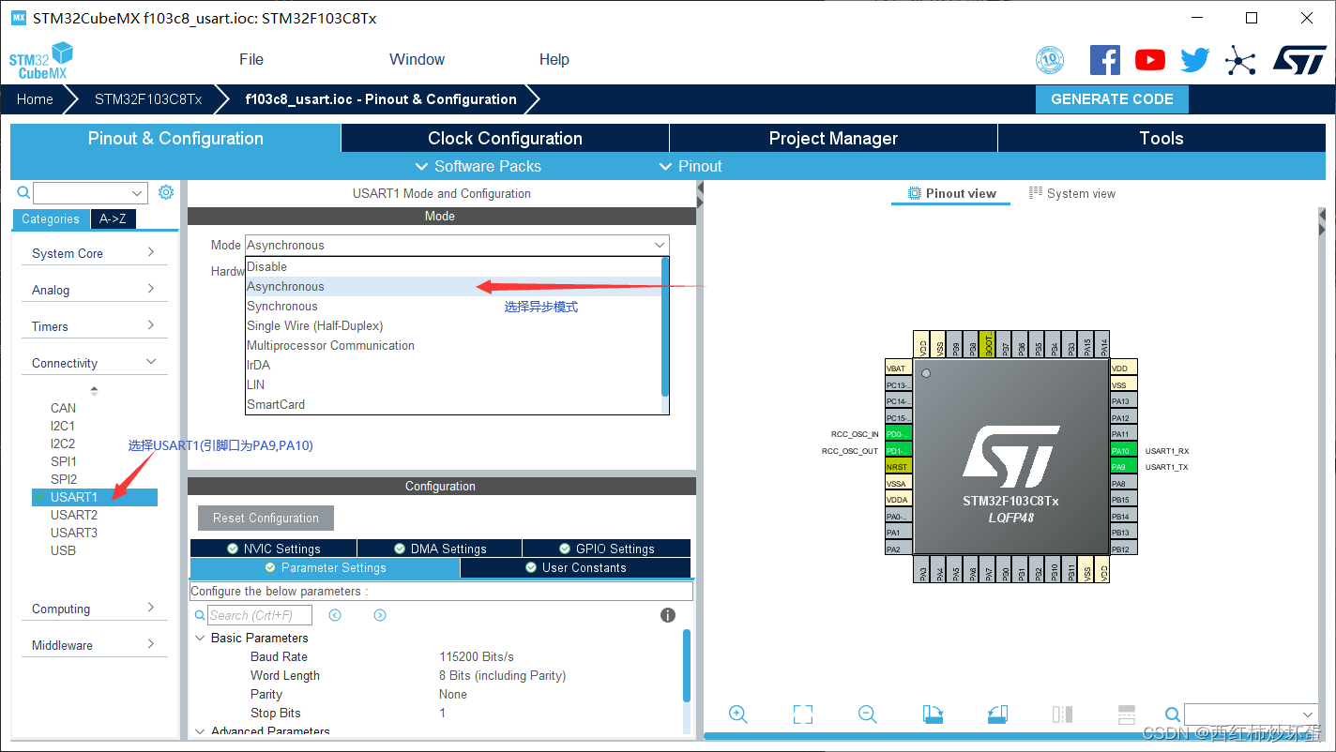
Task: Click the Mode list vertical scrollbar
Action: pos(665,326)
